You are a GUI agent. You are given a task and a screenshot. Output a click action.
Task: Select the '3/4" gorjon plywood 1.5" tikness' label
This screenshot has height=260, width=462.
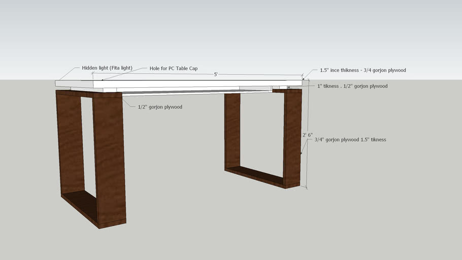350,139
